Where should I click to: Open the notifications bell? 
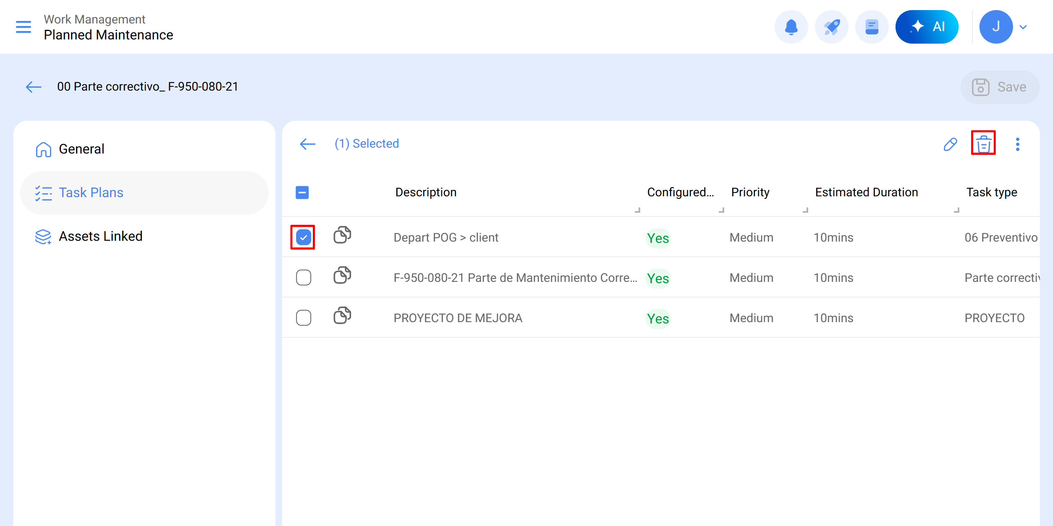791,27
